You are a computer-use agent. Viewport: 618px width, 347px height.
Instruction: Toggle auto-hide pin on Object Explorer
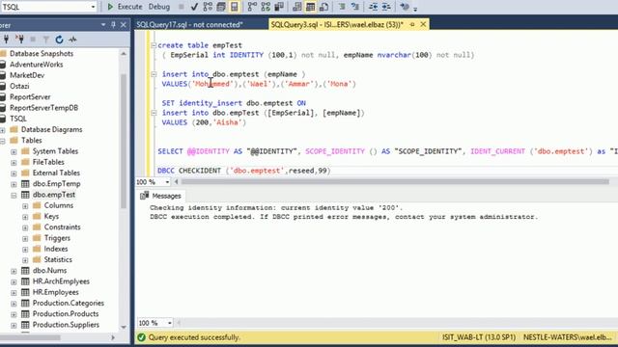[x=113, y=25]
